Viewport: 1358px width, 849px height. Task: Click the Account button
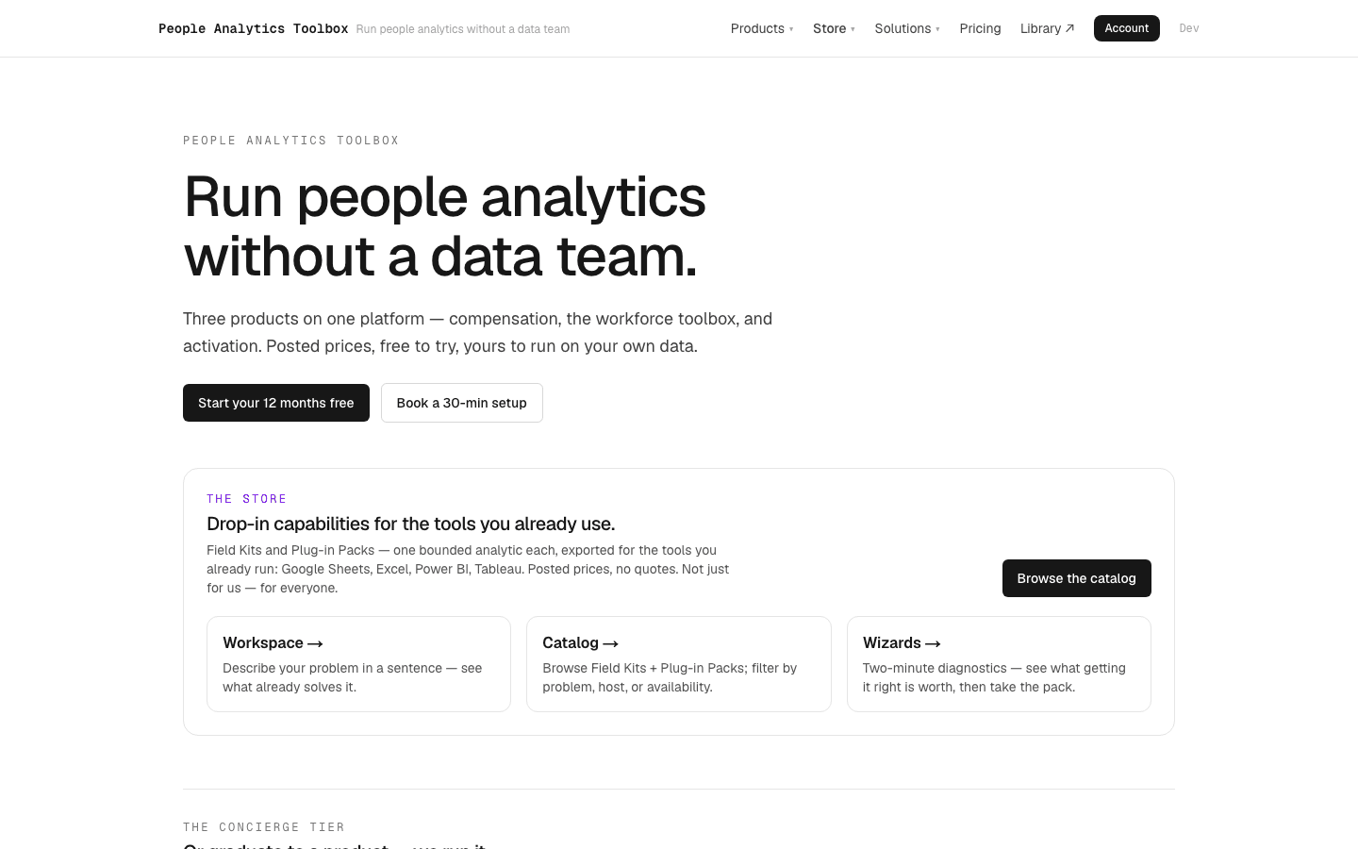coord(1127,28)
